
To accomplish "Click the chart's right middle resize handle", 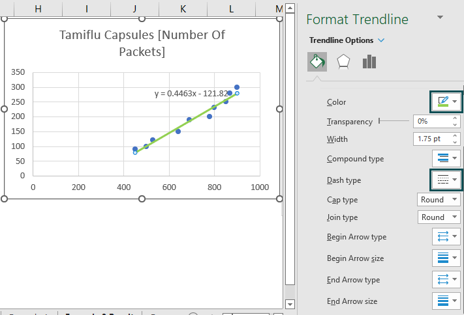I will click(x=279, y=109).
